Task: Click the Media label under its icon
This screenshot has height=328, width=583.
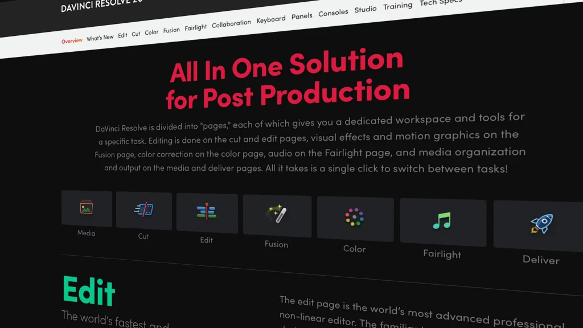Action: pyautogui.click(x=87, y=233)
